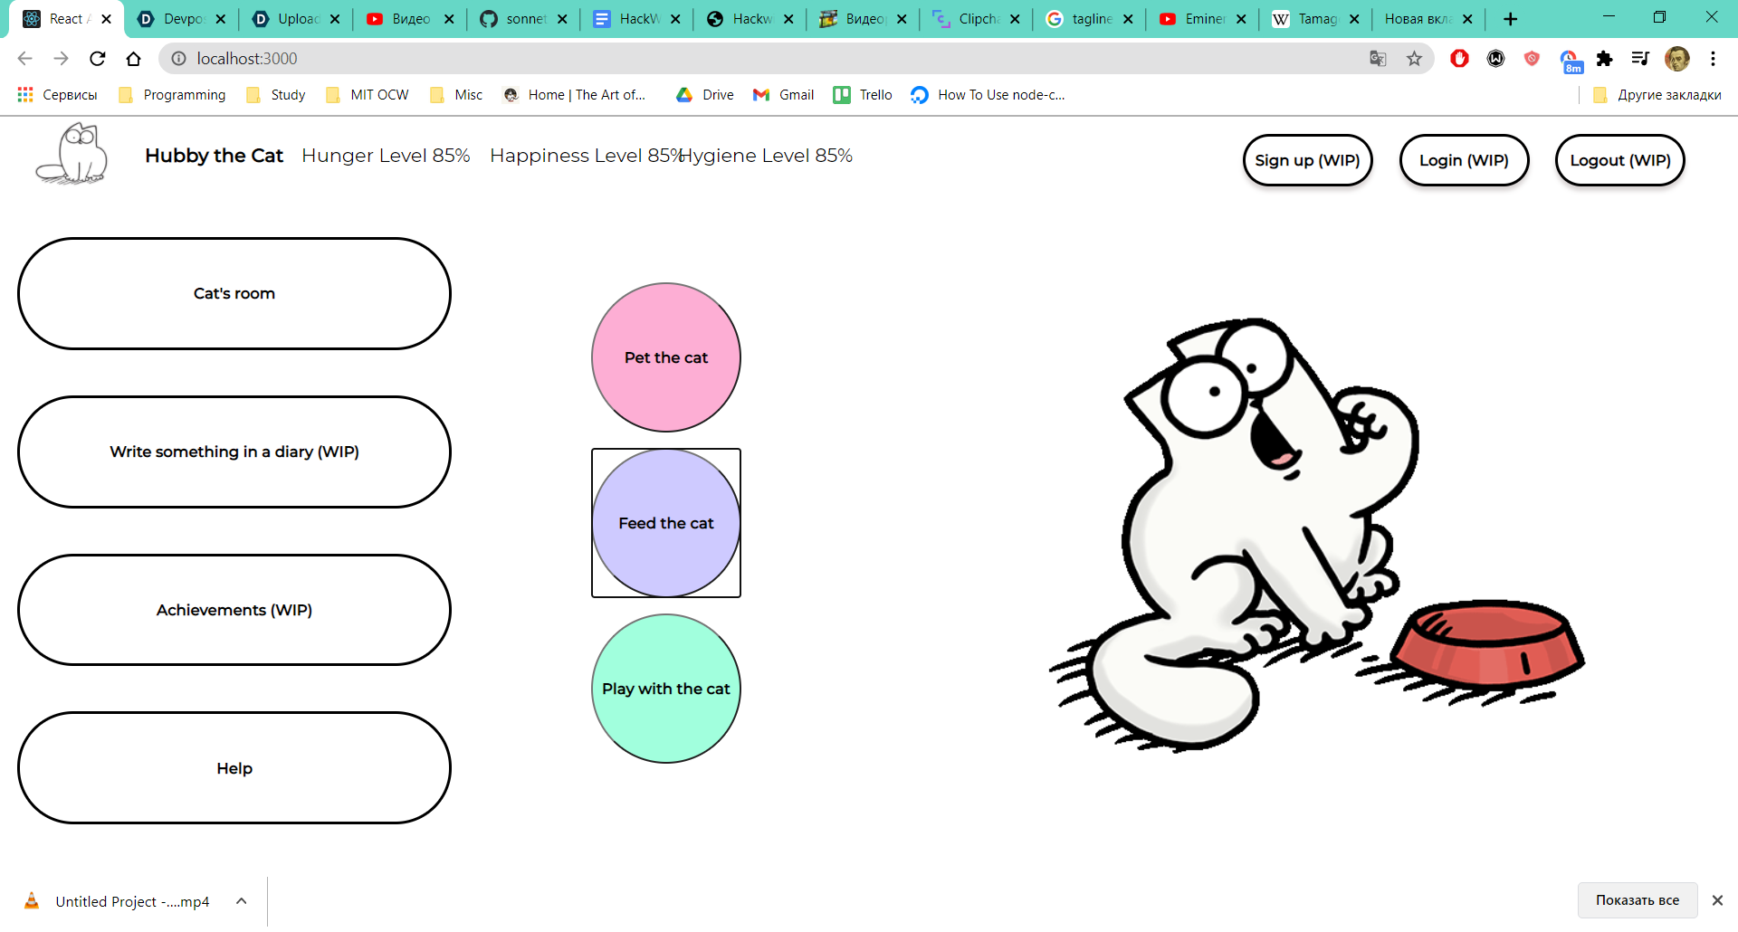Click the Hubby the Cat title
The image size is (1738, 932).
[214, 156]
